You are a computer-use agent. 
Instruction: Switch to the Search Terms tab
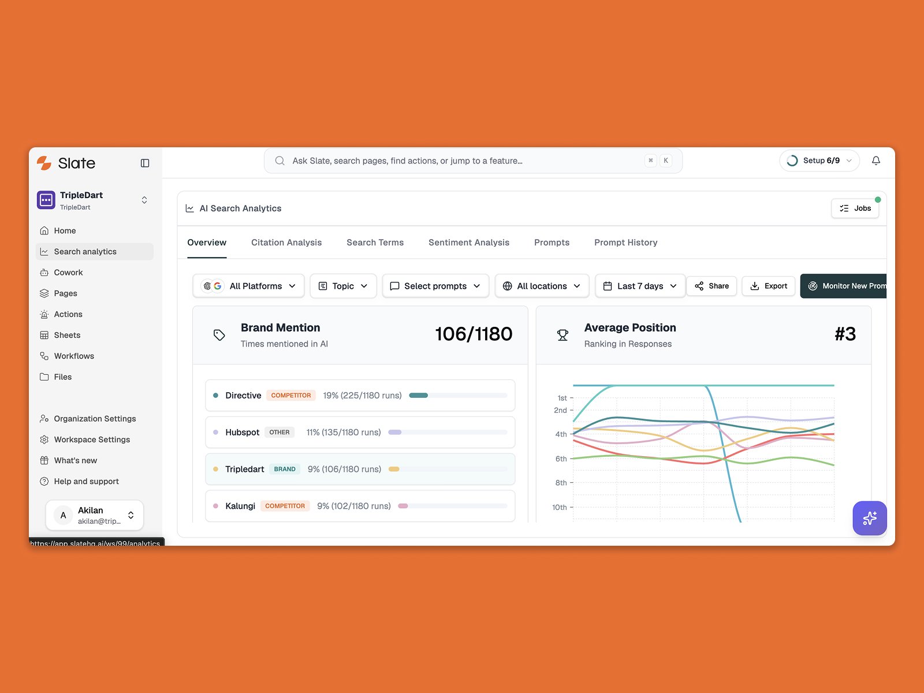375,243
